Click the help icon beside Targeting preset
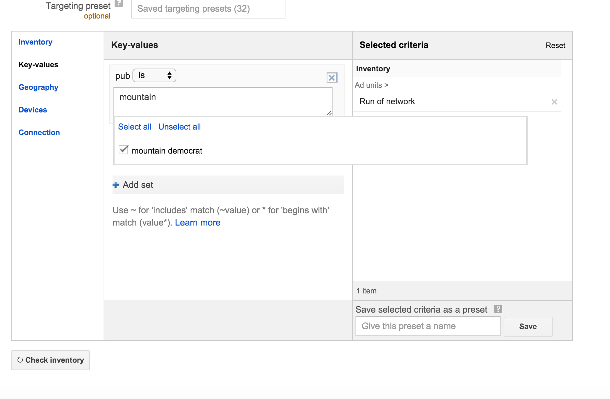The image size is (610, 399). click(119, 3)
